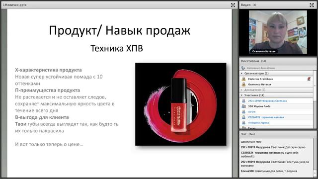Click the Активные докладчики label

click(x=260, y=68)
